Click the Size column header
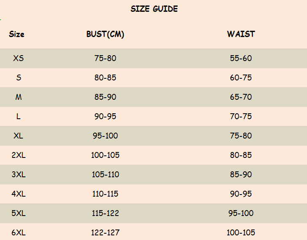This screenshot has height=240, width=307. pyautogui.click(x=17, y=34)
